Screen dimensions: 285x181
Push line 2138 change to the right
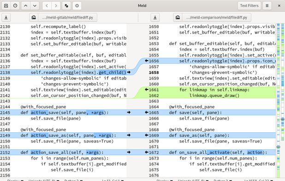coord(129,72)
